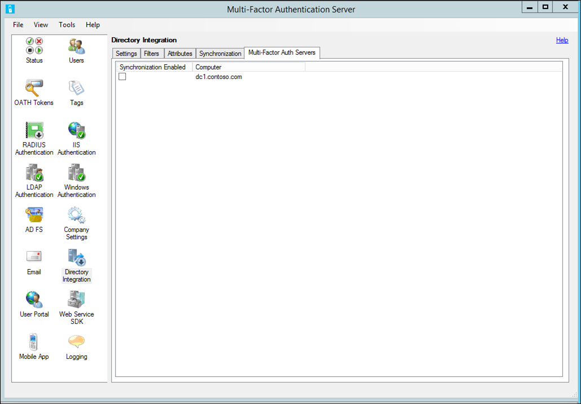Select the OATH Tokens icon
The width and height of the screenshot is (581, 404).
point(34,93)
